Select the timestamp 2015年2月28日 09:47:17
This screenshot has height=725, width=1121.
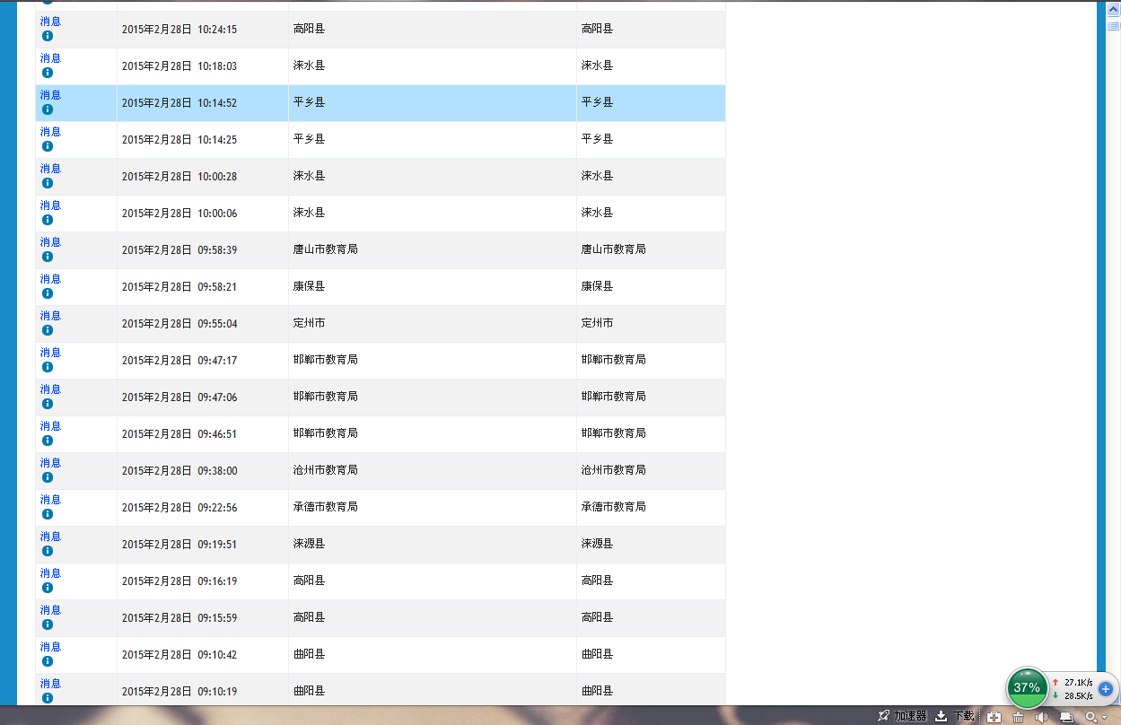click(x=180, y=361)
